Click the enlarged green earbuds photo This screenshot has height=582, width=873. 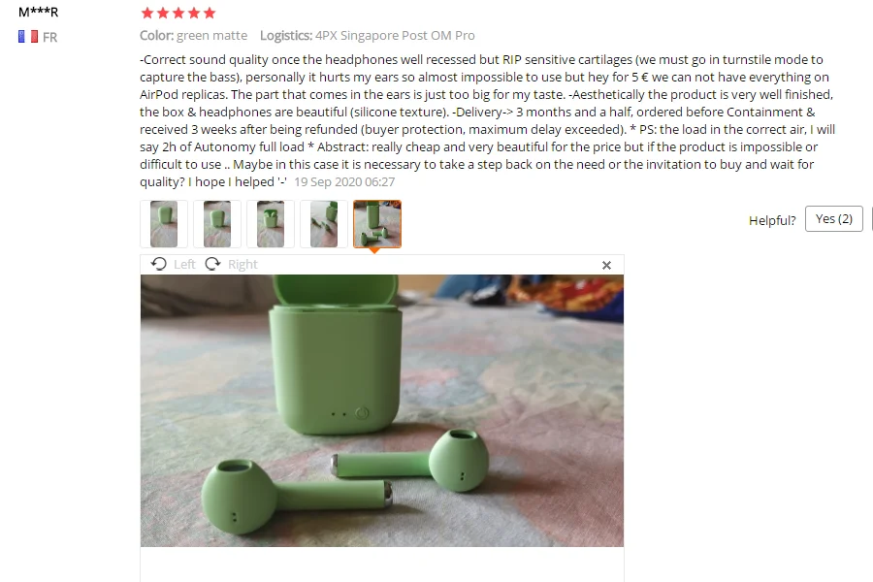tap(382, 410)
